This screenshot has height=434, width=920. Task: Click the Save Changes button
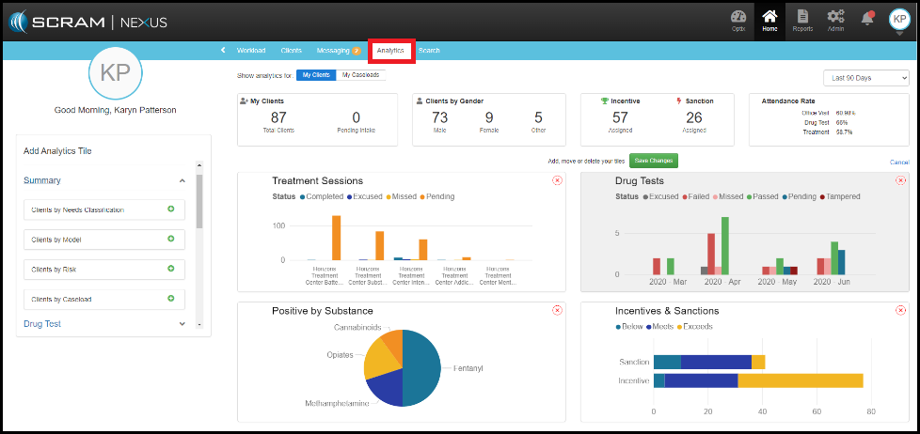(653, 161)
